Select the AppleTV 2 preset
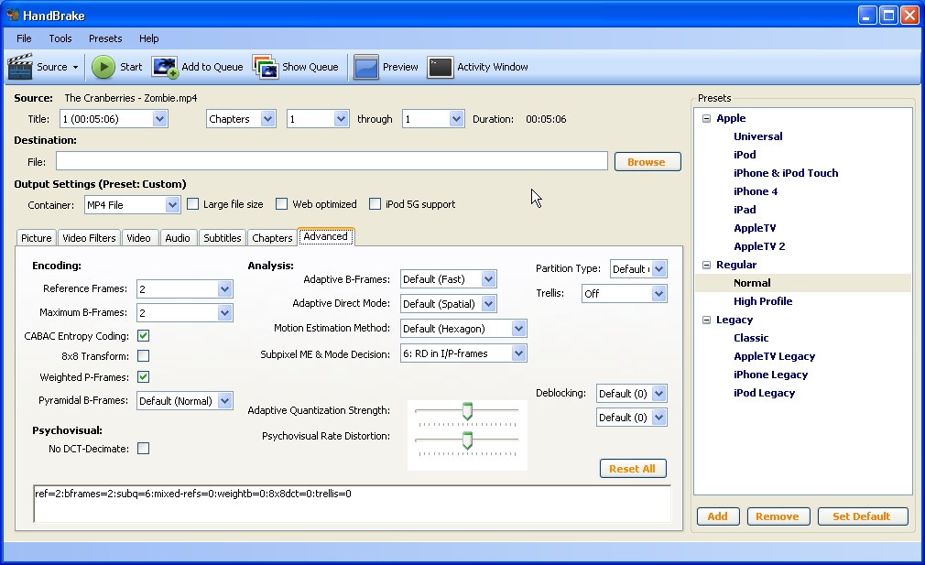This screenshot has width=925, height=565. 759,246
